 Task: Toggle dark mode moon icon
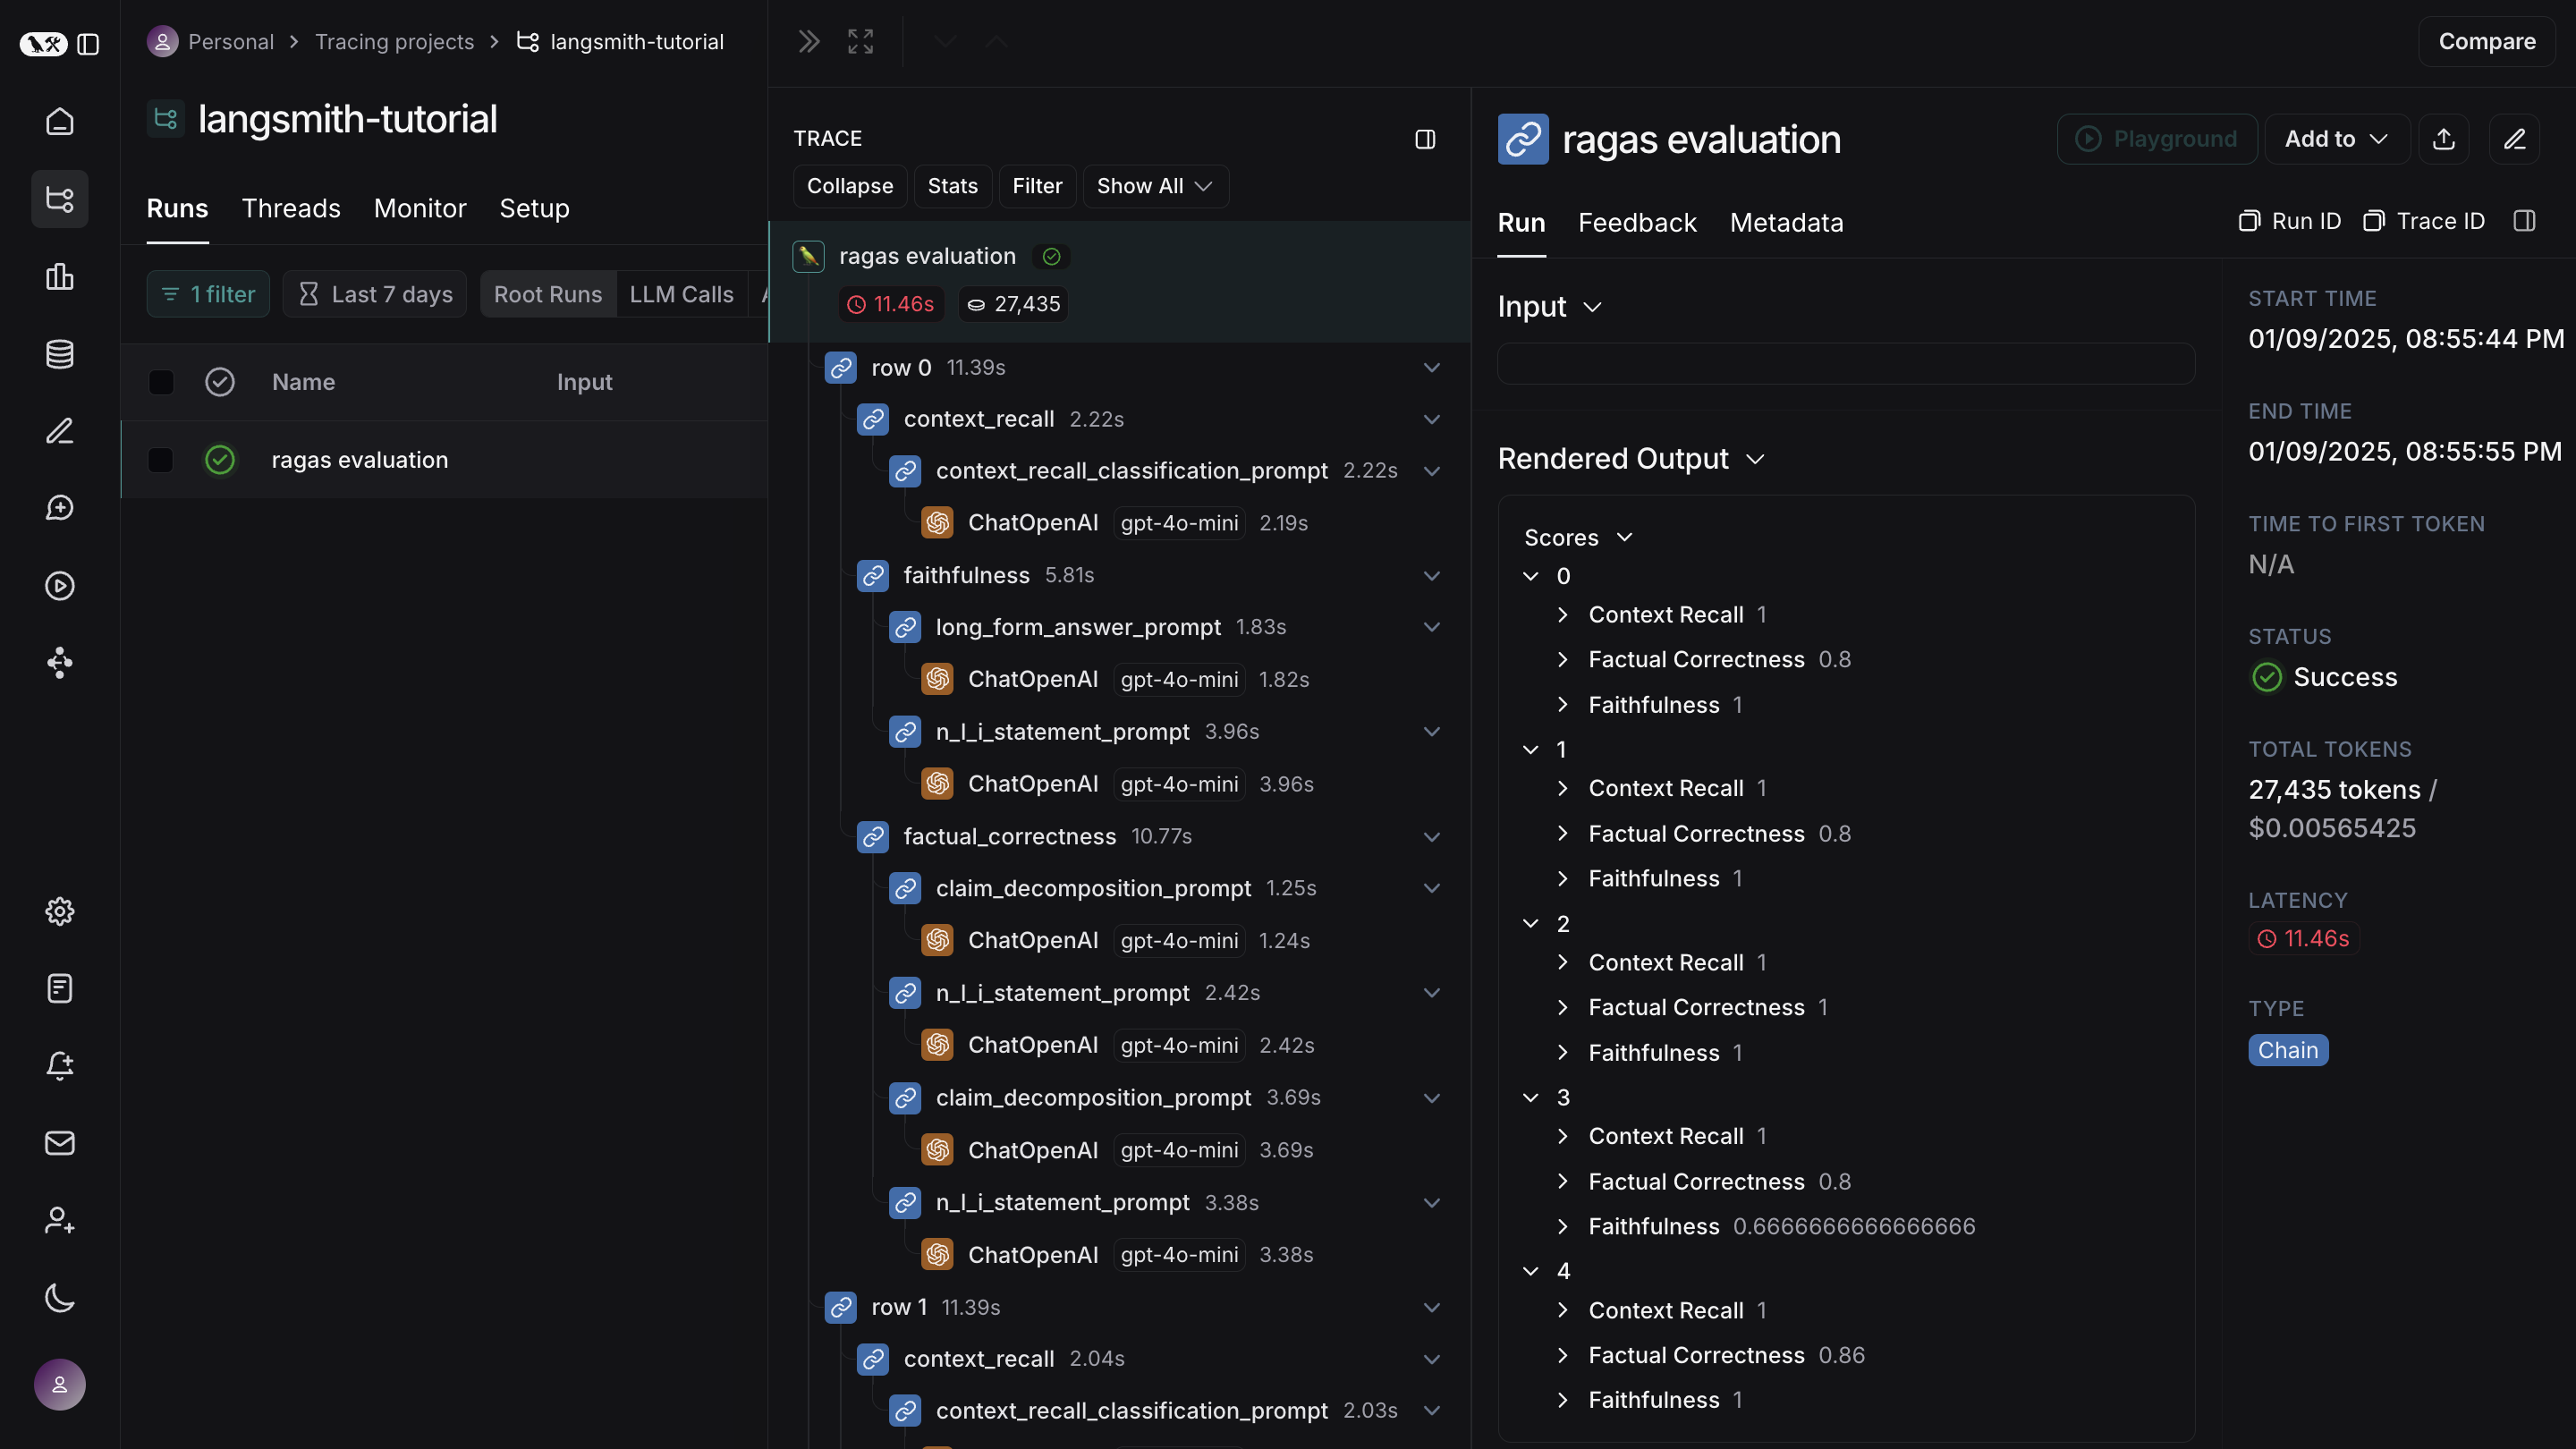point(60,1298)
